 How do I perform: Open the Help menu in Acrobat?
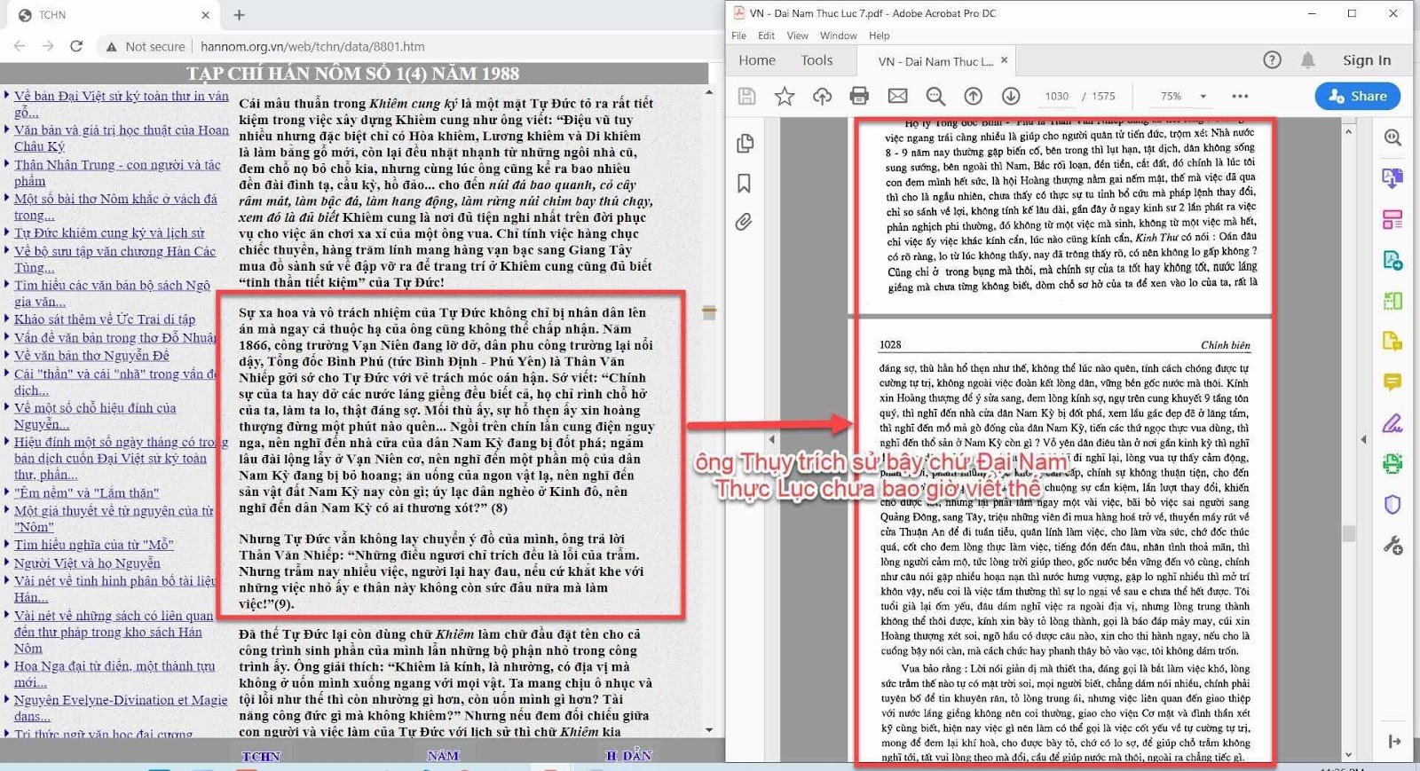click(879, 35)
